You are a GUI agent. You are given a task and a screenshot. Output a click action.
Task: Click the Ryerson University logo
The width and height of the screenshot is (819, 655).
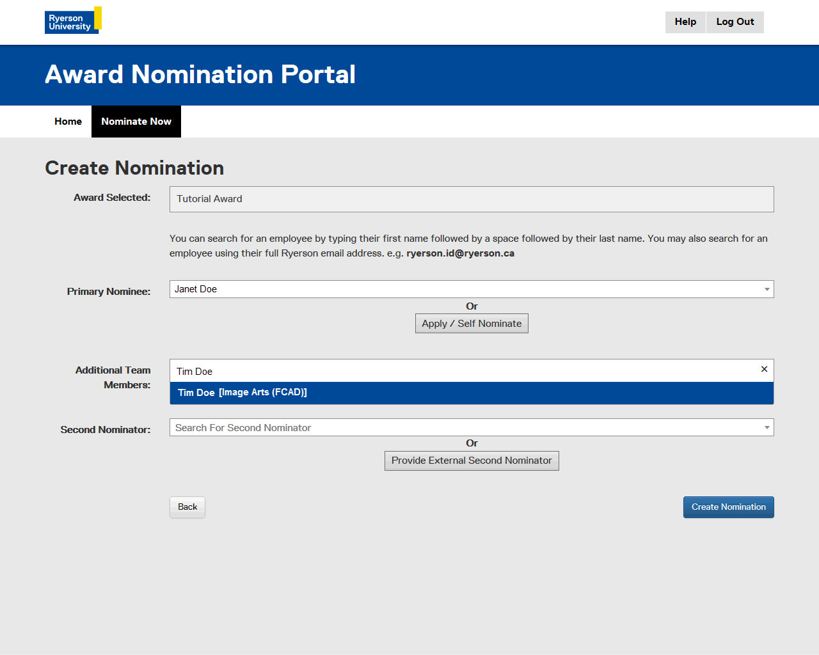click(72, 20)
